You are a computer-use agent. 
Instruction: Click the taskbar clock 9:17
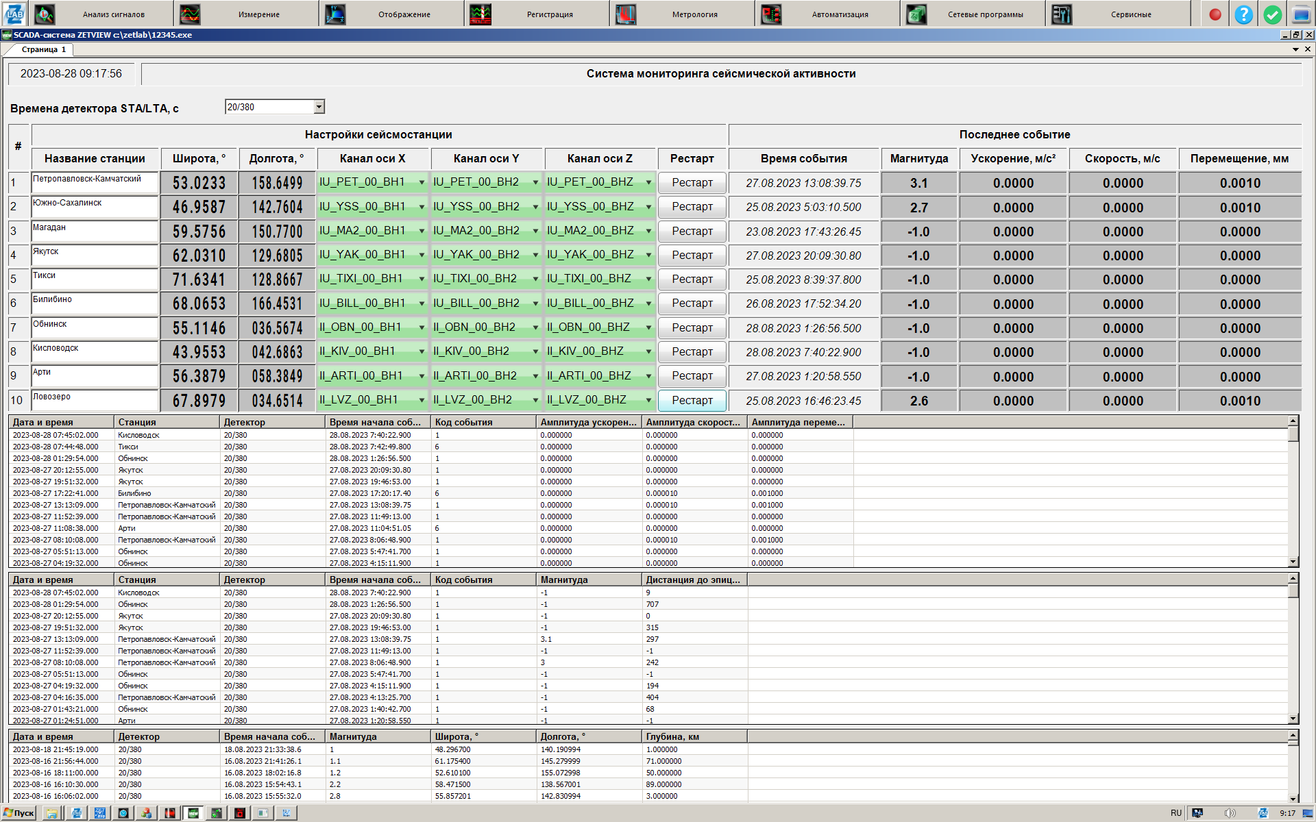pyautogui.click(x=1288, y=813)
